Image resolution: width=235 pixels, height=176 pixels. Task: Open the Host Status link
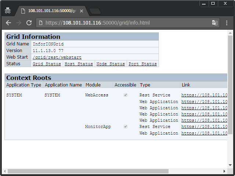(x=79, y=64)
